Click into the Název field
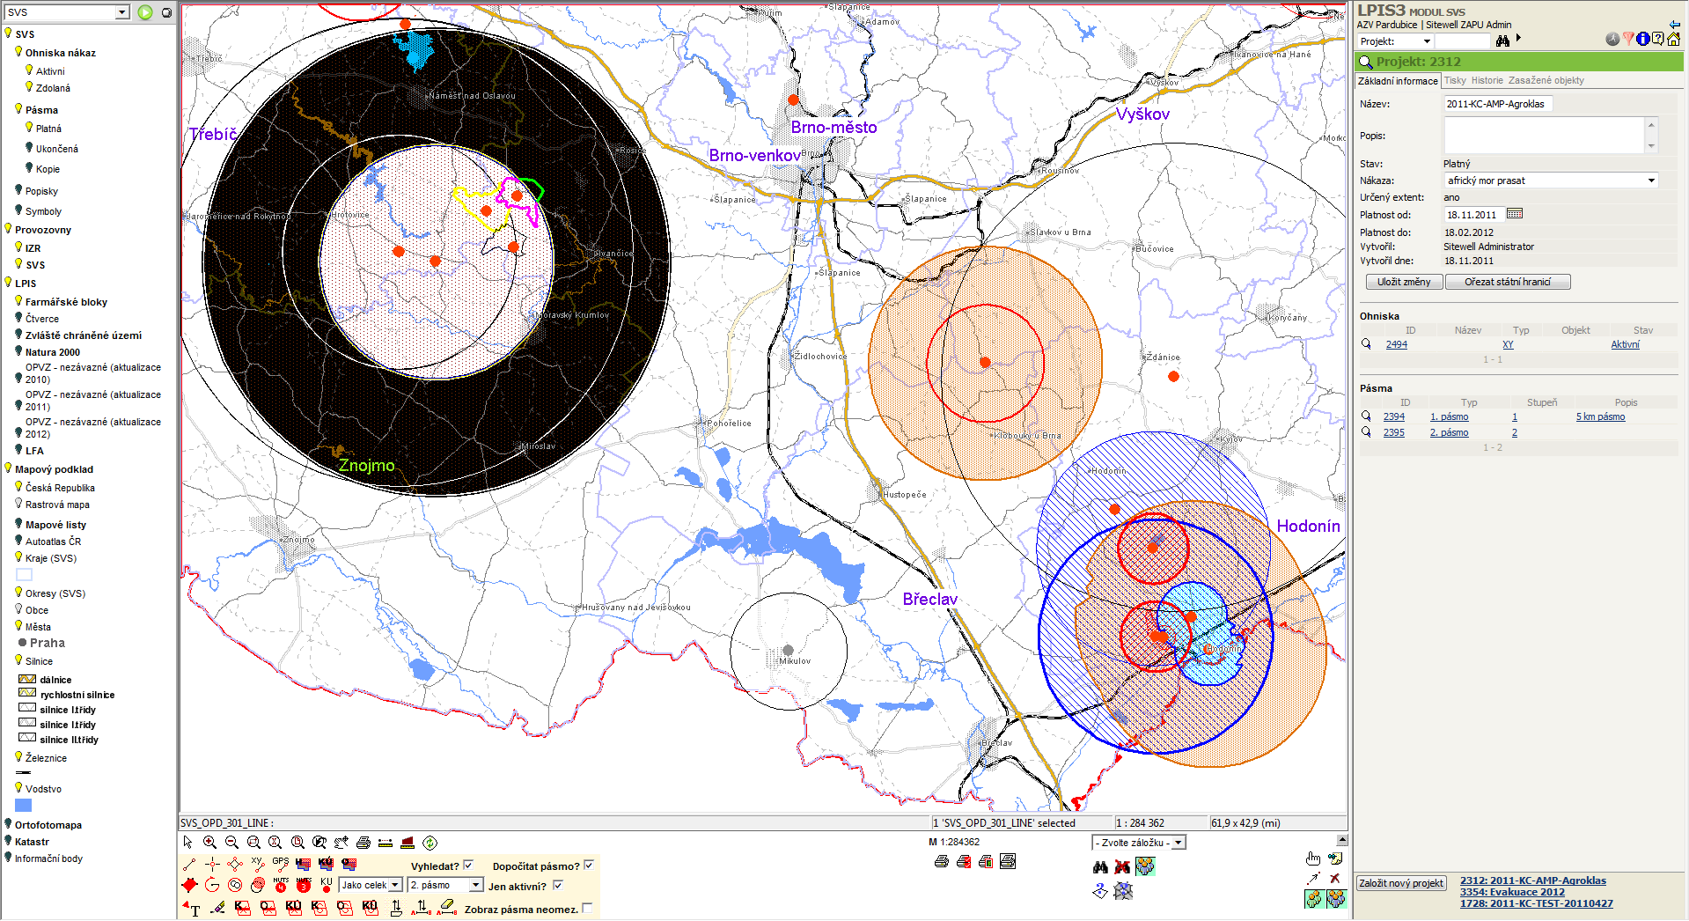 tap(1497, 104)
